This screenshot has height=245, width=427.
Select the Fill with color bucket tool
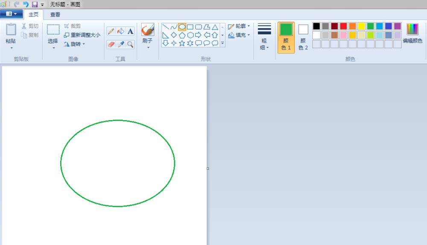click(121, 31)
